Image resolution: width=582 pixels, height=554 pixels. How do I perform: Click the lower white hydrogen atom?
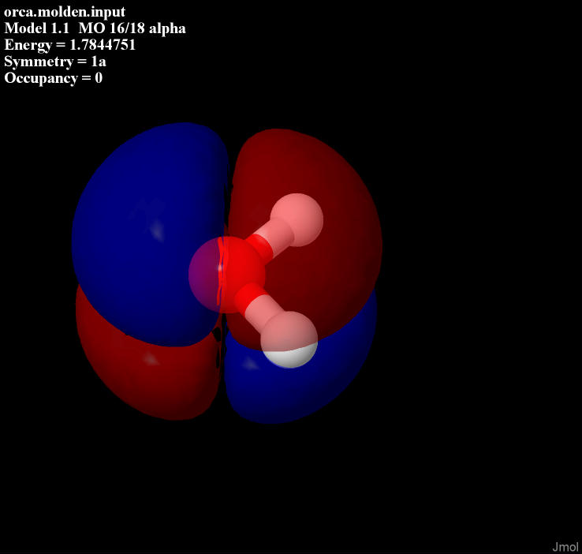coord(289,339)
